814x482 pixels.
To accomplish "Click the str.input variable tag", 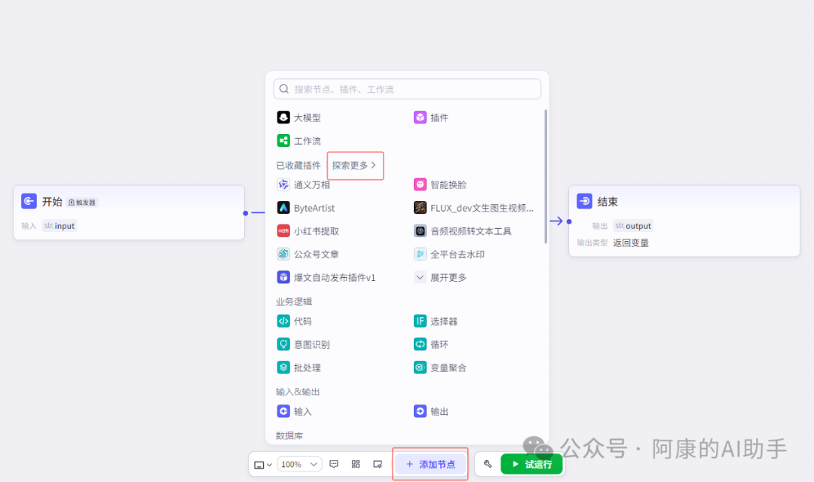I will tap(60, 226).
